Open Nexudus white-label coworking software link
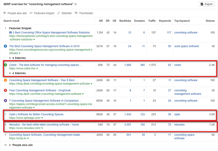This screenshot has height=151, width=218. (x=44, y=125)
